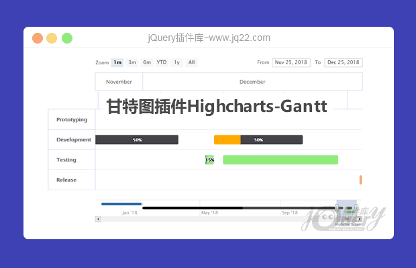Click the Development 50% task bar

click(x=137, y=140)
